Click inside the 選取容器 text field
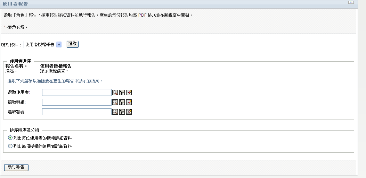Viewport: 366px width, 178px height. click(76, 112)
